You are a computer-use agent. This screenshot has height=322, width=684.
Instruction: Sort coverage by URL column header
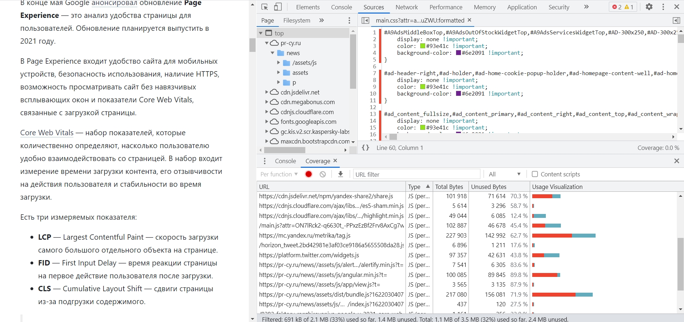[331, 186]
